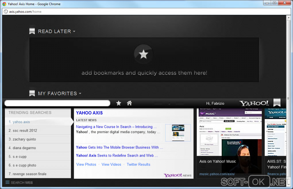Open the YAHOO AXIS heading link
This screenshot has height=189, width=293.
[x=89, y=113]
